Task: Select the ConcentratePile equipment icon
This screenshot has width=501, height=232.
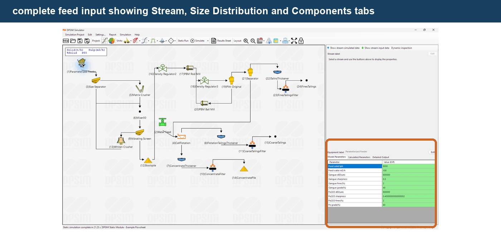Action: click(244, 169)
